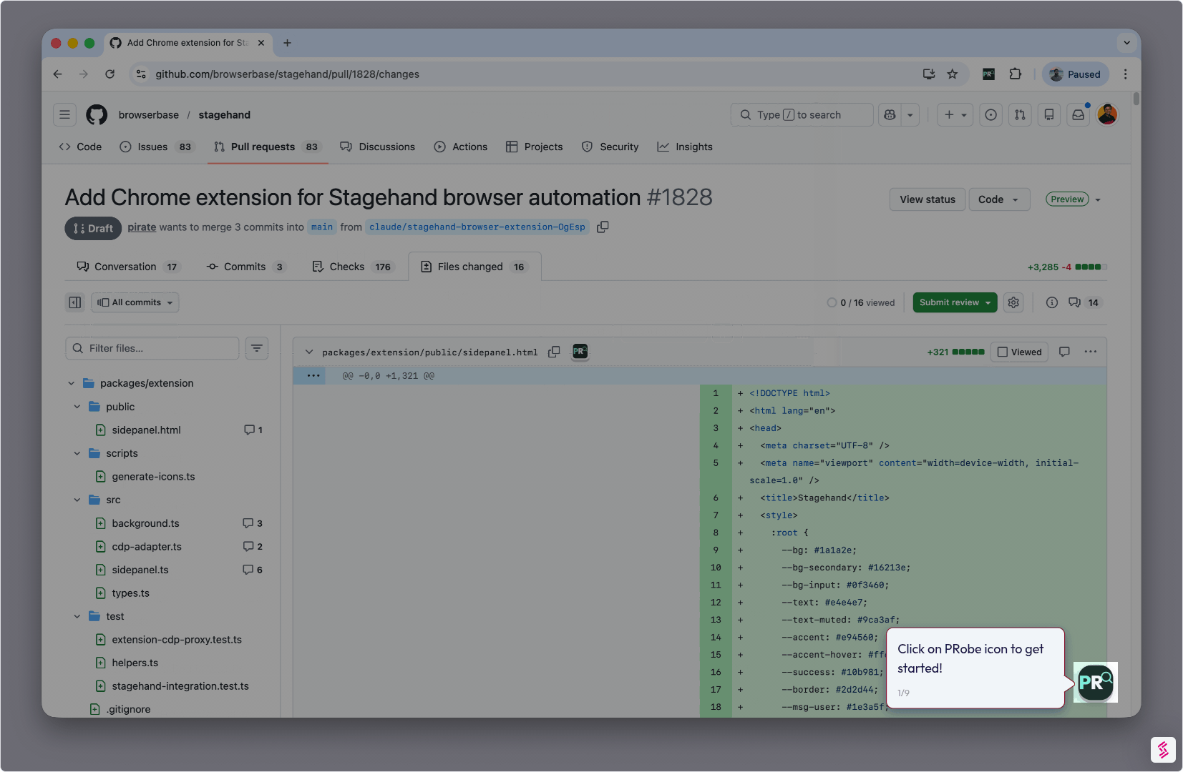This screenshot has width=1183, height=772.
Task: Open a new Chrome tab
Action: point(287,43)
